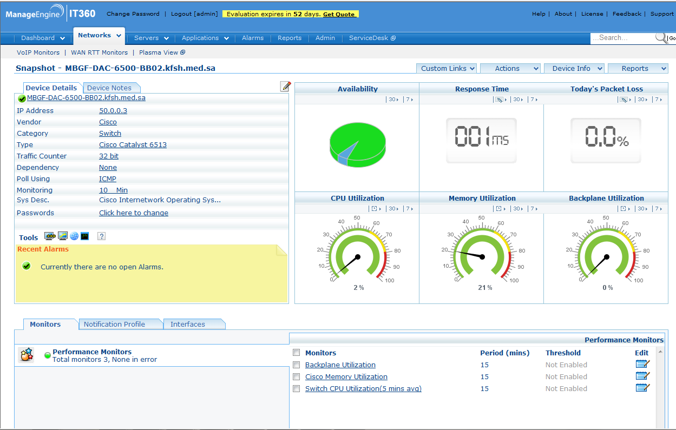Viewport: 676px width, 430px height.
Task: Click the ManageEngine IT360 logo
Action: click(51, 14)
